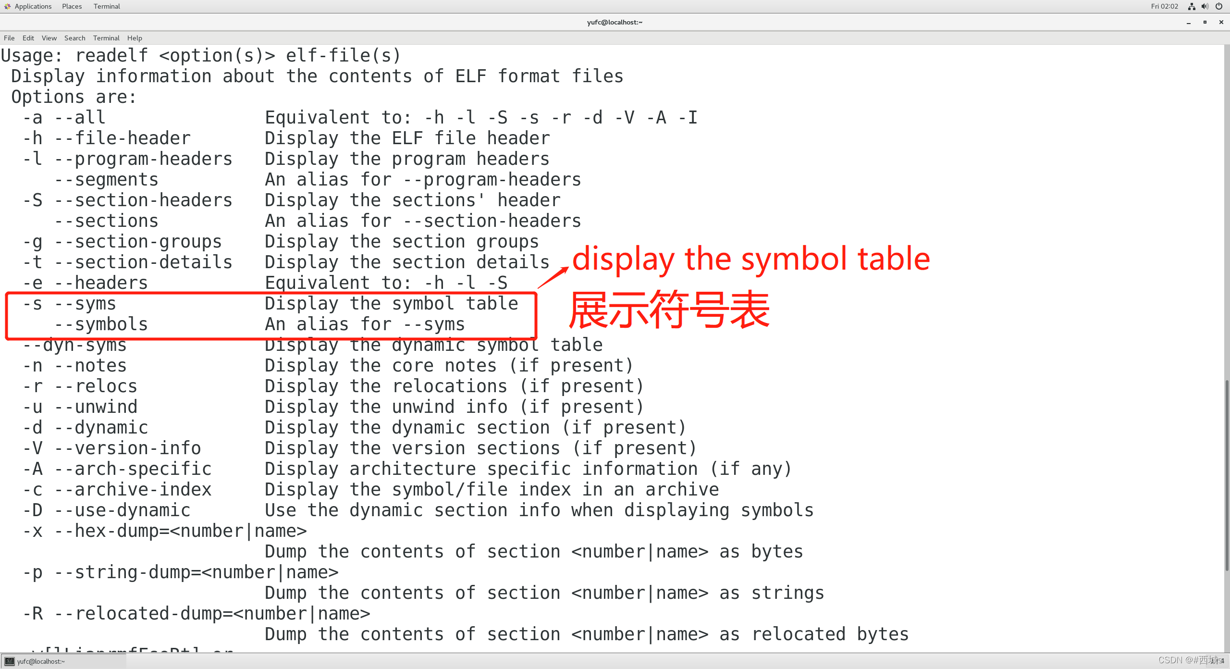Click the '--dyn-syms' option text
This screenshot has width=1230, height=669.
[x=74, y=345]
